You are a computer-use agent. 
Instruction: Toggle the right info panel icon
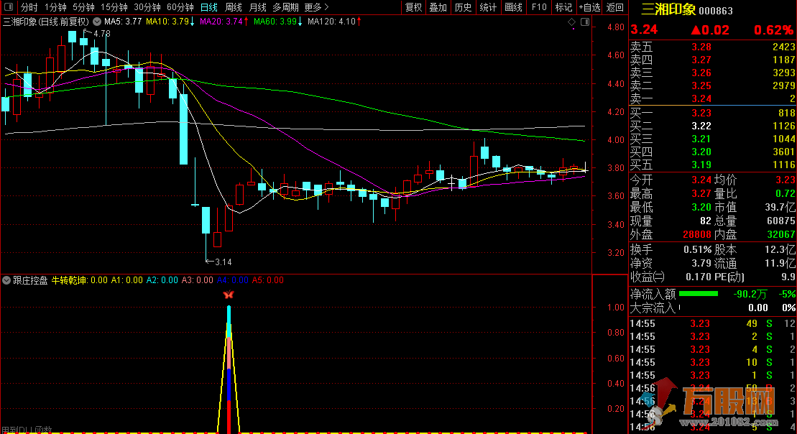click(585, 22)
